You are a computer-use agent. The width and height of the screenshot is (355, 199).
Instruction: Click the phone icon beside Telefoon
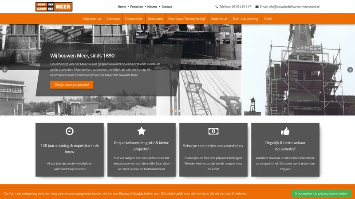(x=217, y=7)
